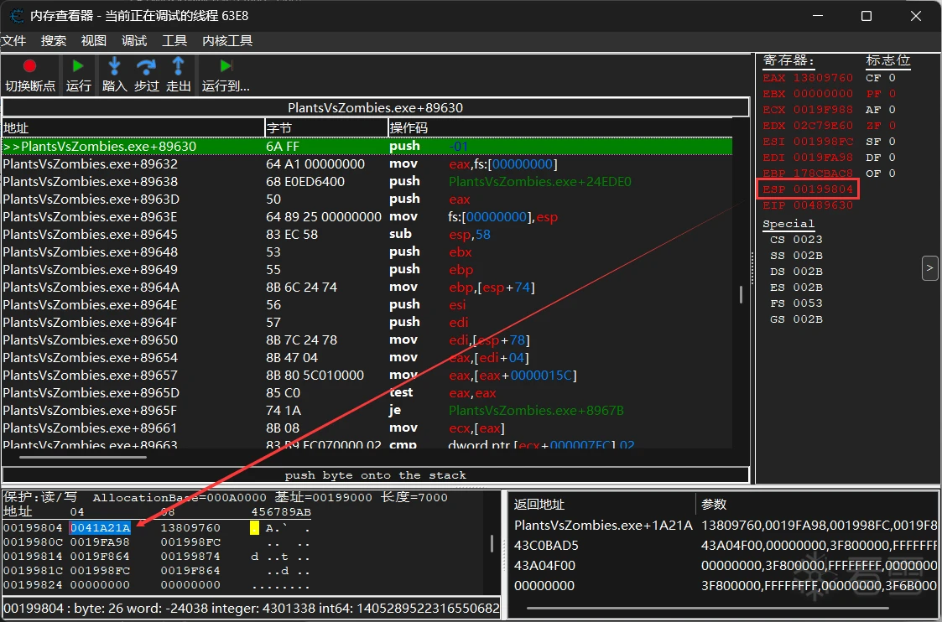Click the red toggle breakpoint icon
942x622 pixels.
coord(29,66)
